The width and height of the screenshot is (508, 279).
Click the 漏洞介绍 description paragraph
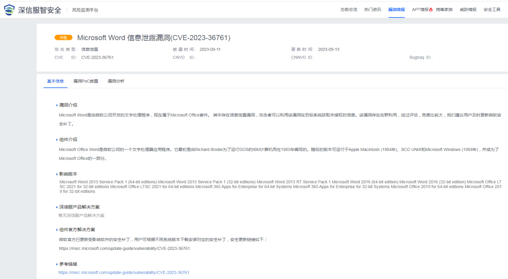click(280, 119)
